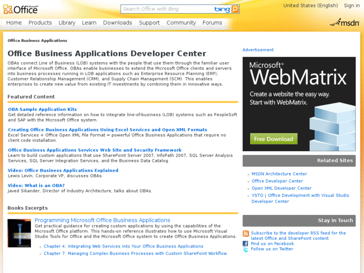Subscribe to the developer RSS feed link

coord(298,235)
